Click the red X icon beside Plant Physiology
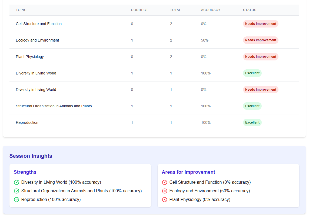This screenshot has height=215, width=309. pos(165,200)
